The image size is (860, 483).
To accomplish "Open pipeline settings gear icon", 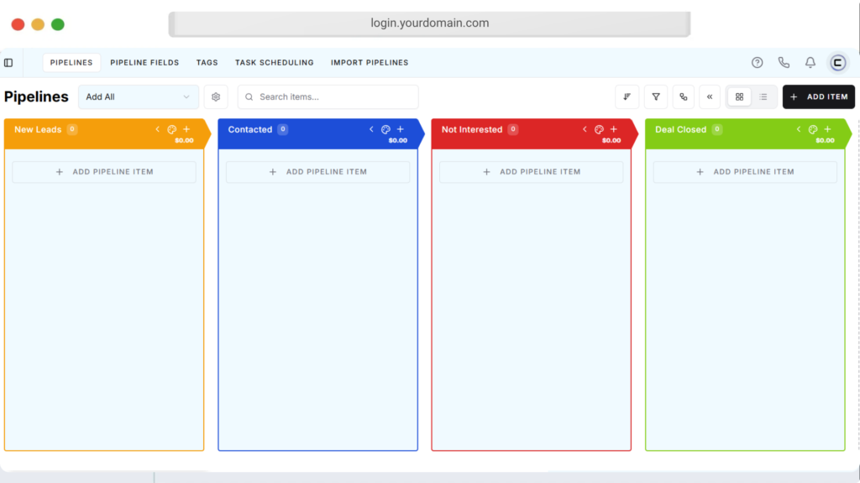I will 216,97.
